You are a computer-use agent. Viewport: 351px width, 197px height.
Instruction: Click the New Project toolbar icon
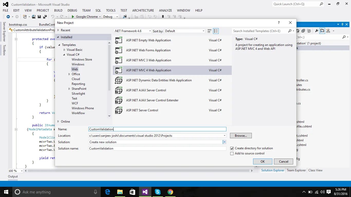pyautogui.click(x=25, y=17)
